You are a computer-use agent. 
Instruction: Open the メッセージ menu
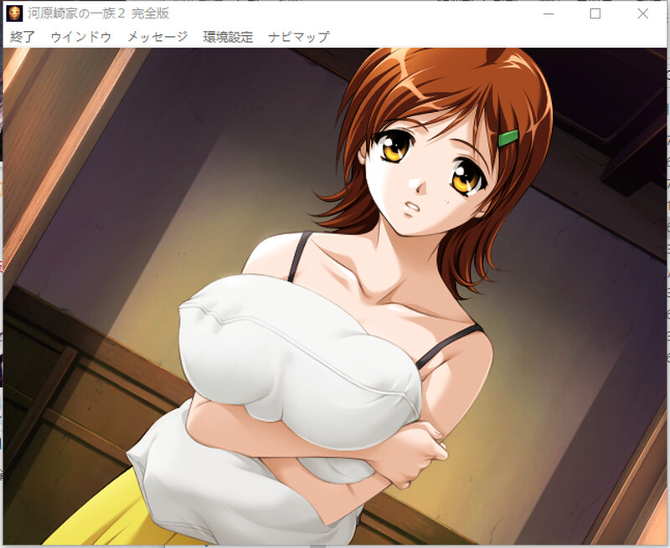(x=157, y=37)
